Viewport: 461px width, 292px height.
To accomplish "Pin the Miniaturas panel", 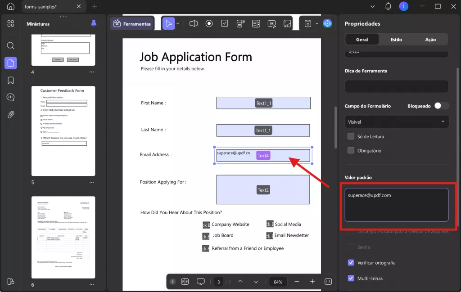I will click(94, 23).
